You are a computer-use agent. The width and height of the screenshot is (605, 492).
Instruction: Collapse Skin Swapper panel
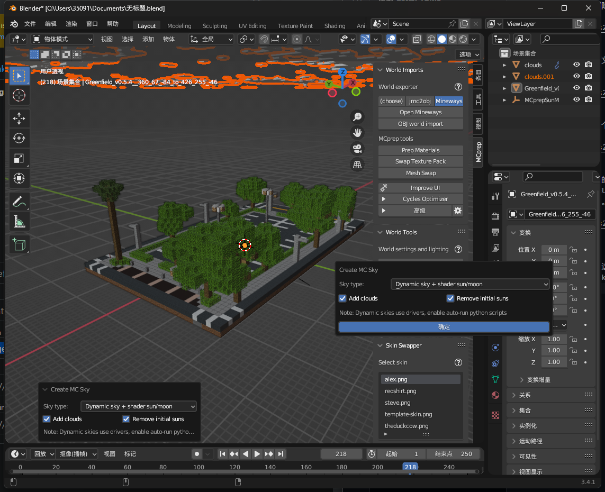click(380, 345)
